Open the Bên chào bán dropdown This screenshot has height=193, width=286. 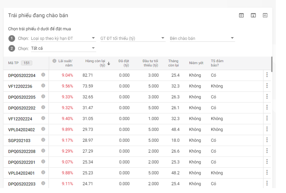(202, 38)
